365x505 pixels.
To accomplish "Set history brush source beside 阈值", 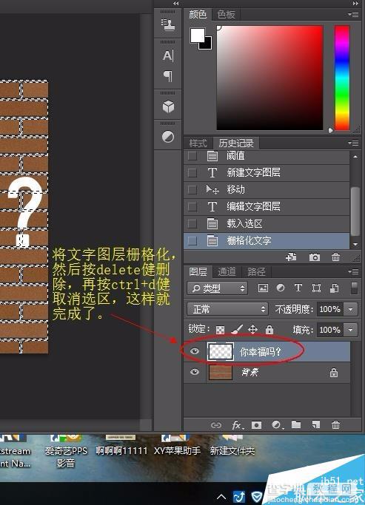I will pos(192,156).
